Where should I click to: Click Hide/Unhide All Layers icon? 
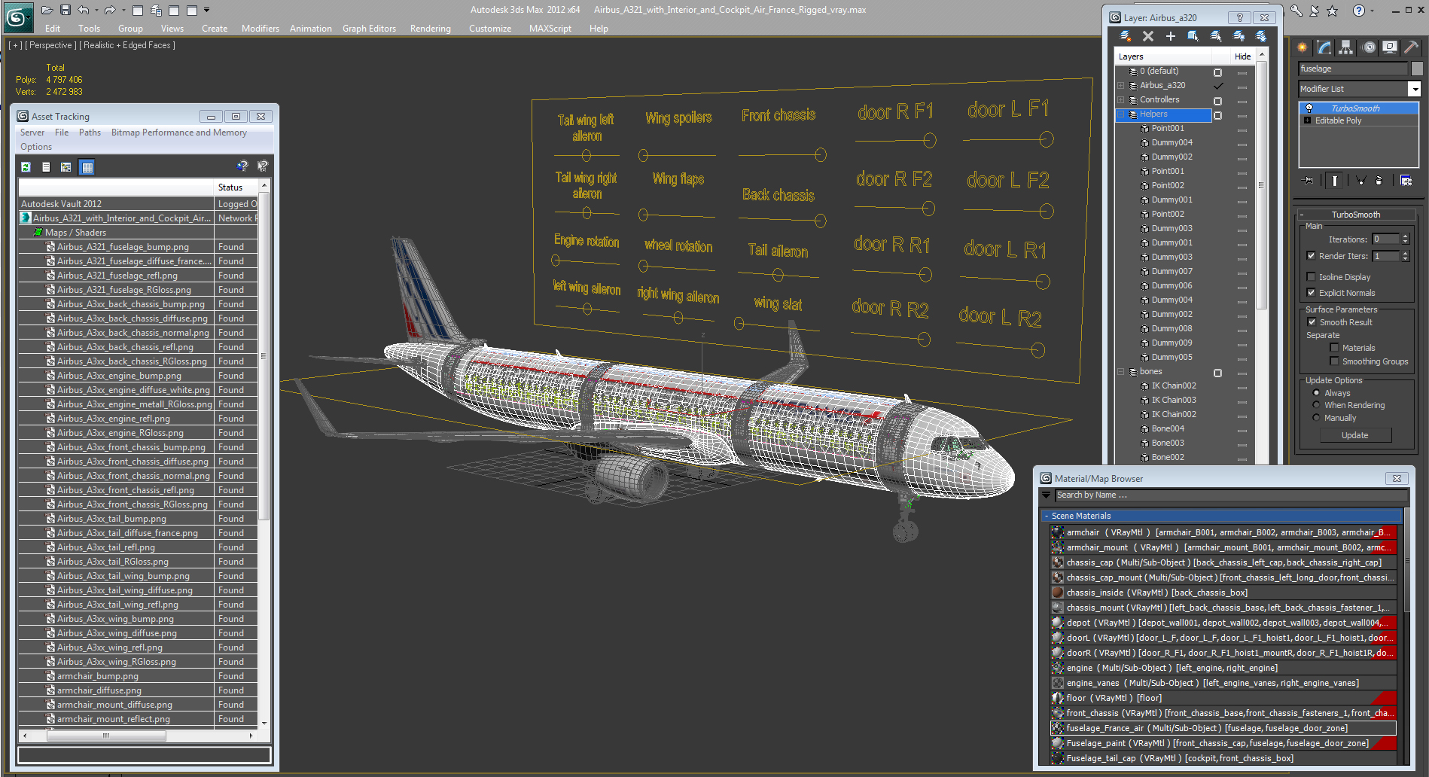1239,35
